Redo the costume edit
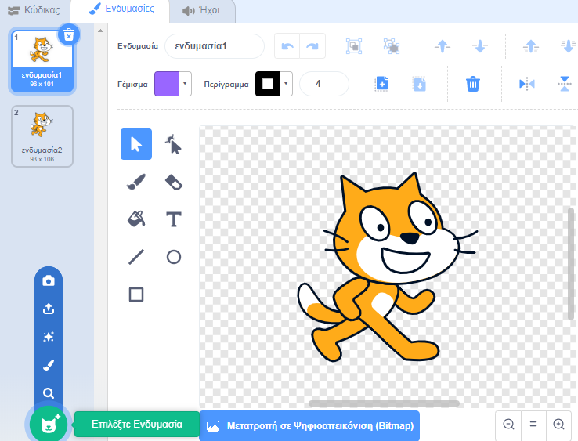578x441 pixels. [312, 46]
